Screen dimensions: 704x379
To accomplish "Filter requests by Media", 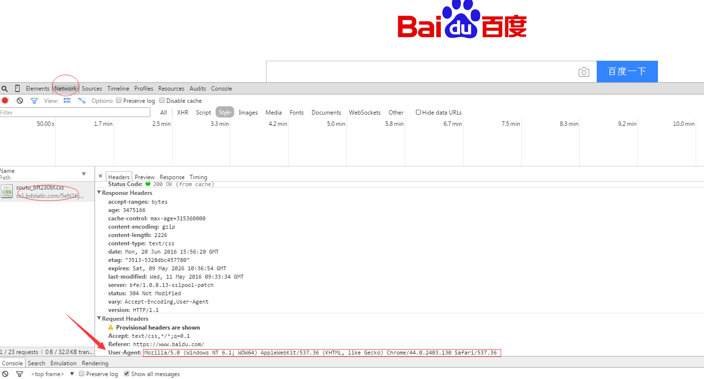I will (273, 112).
